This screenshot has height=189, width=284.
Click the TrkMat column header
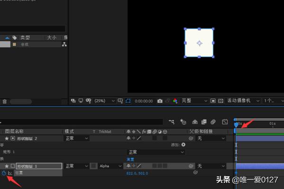pos(105,132)
